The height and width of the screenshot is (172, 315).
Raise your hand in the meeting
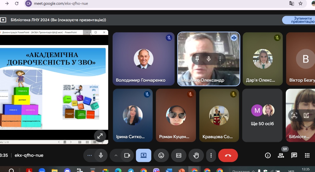coord(196,155)
